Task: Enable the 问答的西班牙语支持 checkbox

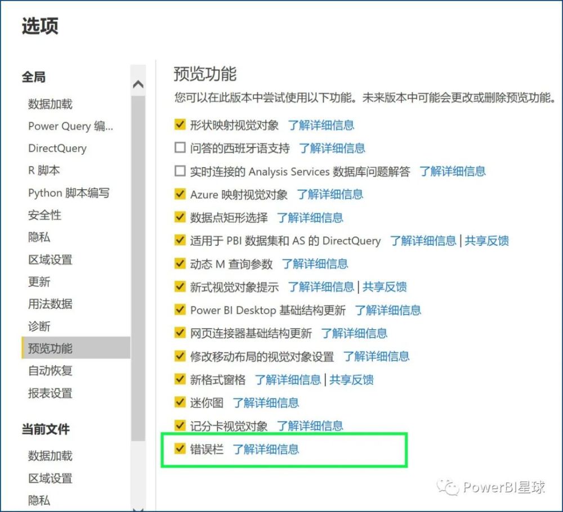Action: click(x=180, y=148)
